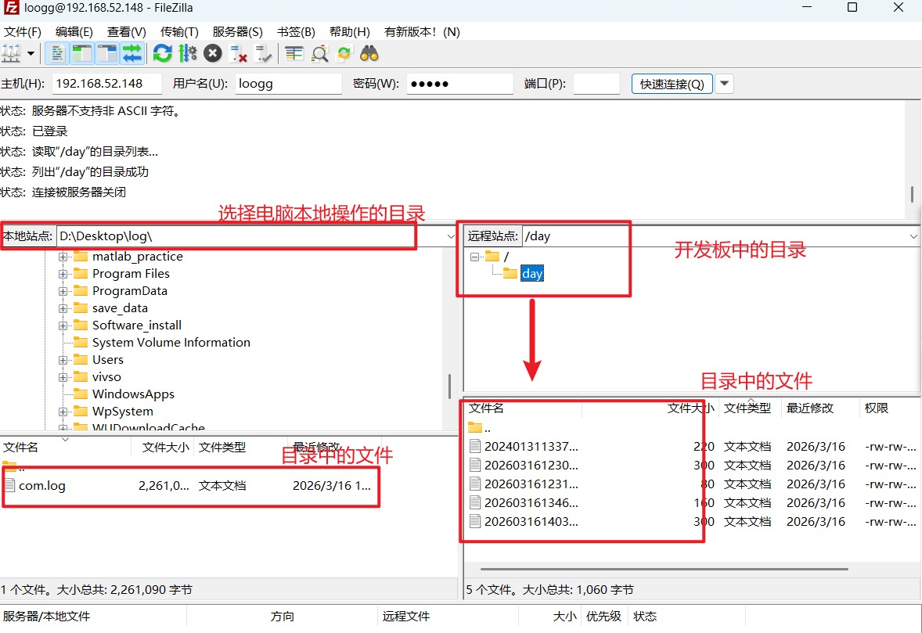922x633 pixels.
Task: Click the 用户名 username field
Action: [x=288, y=84]
